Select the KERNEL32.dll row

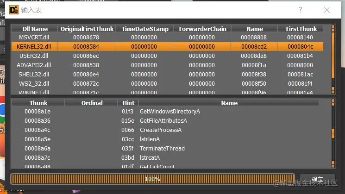(x=168, y=47)
